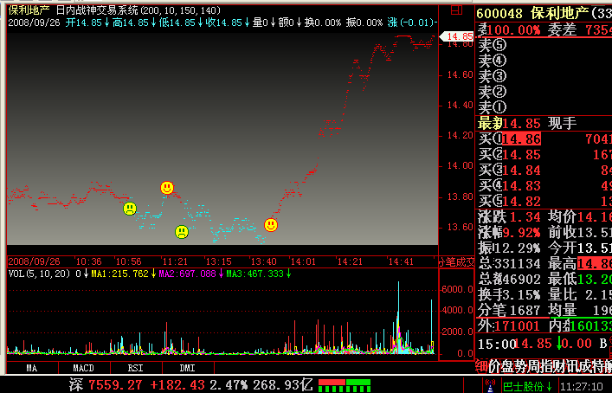Click the 委差 label
The height and width of the screenshot is (393, 612).
[x=562, y=29]
